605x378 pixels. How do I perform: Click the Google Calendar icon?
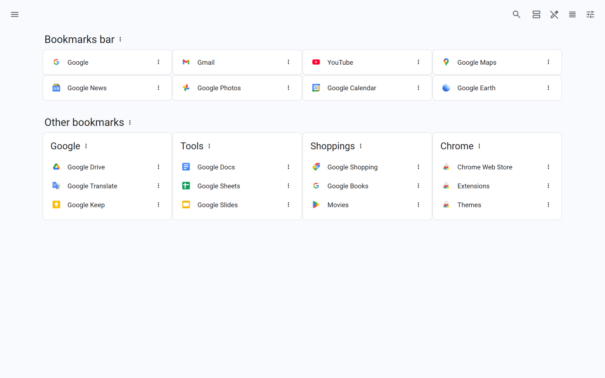(x=316, y=88)
